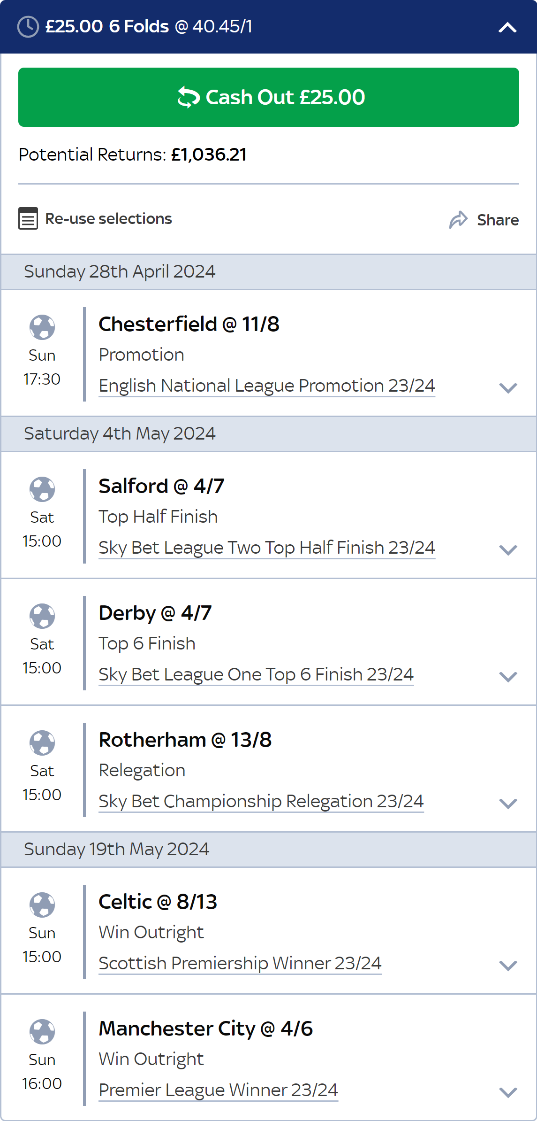Expand Salford Top Half Finish details
537x1121 pixels.
pyautogui.click(x=508, y=550)
